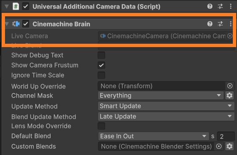Open Cinemachine Brain three-dot options menu
This screenshot has width=237, height=155.
(231, 24)
